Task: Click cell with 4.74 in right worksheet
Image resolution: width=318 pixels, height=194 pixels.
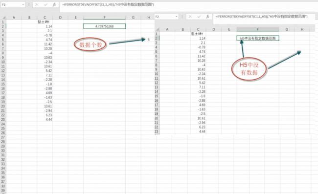Action: [198, 52]
